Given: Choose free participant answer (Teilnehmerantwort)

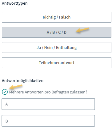Looking at the screenshot, I should point(57,62).
